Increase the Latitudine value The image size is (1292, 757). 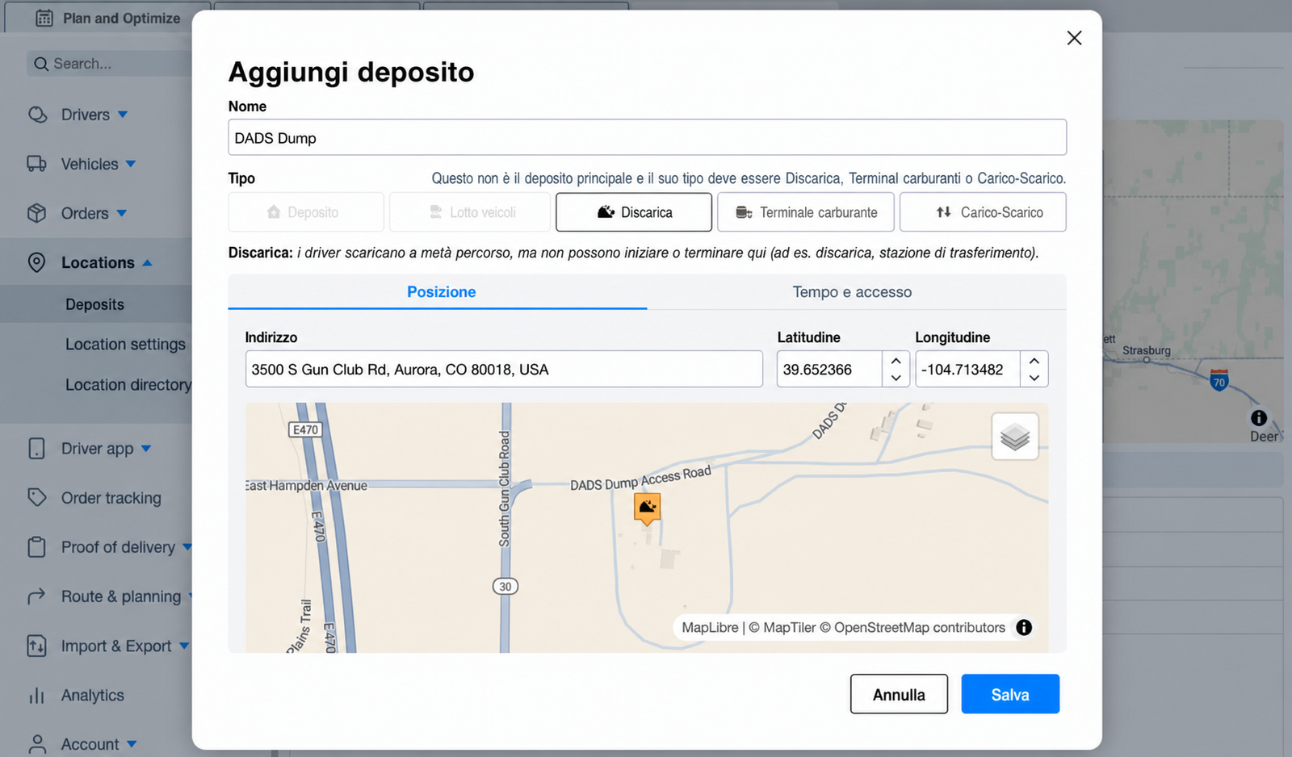point(896,361)
